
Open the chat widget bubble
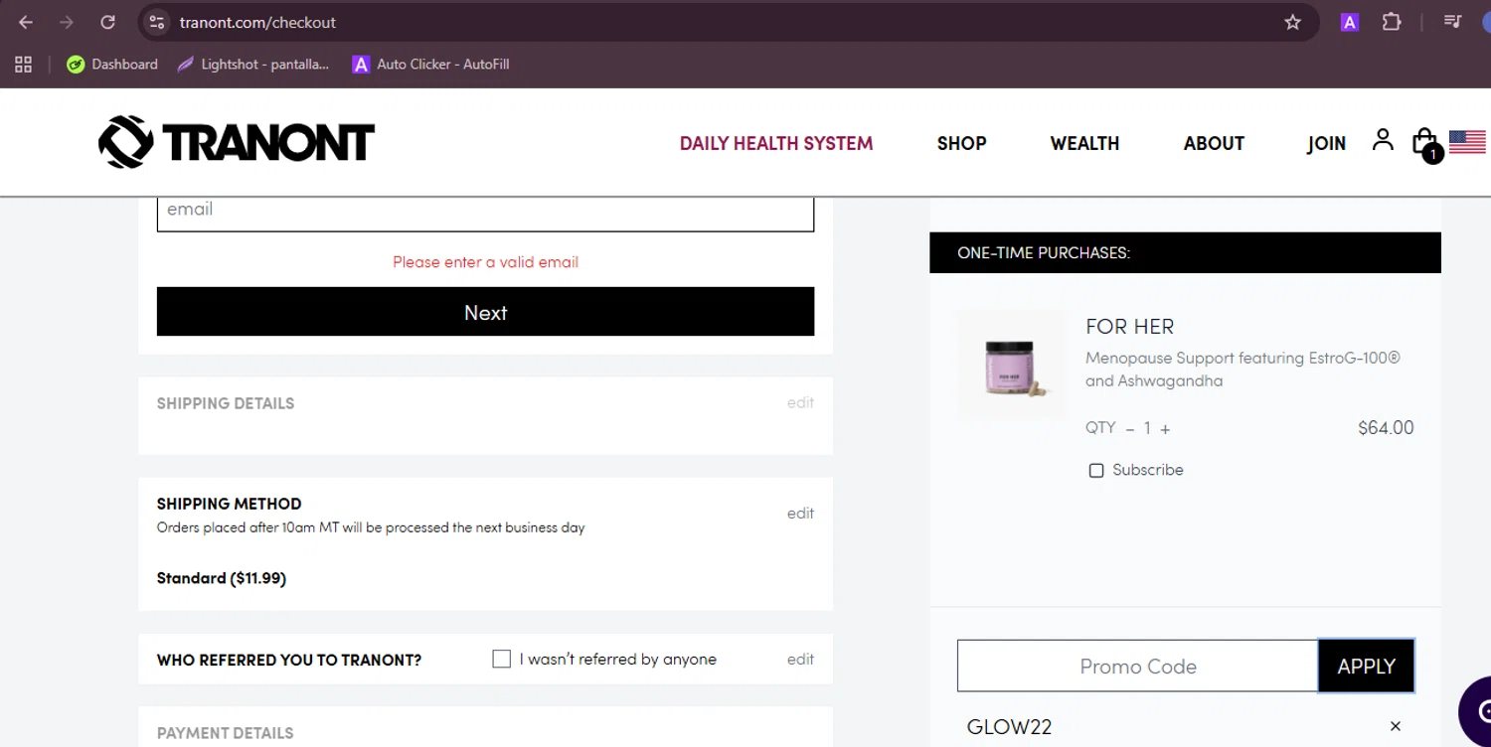coord(1477,710)
